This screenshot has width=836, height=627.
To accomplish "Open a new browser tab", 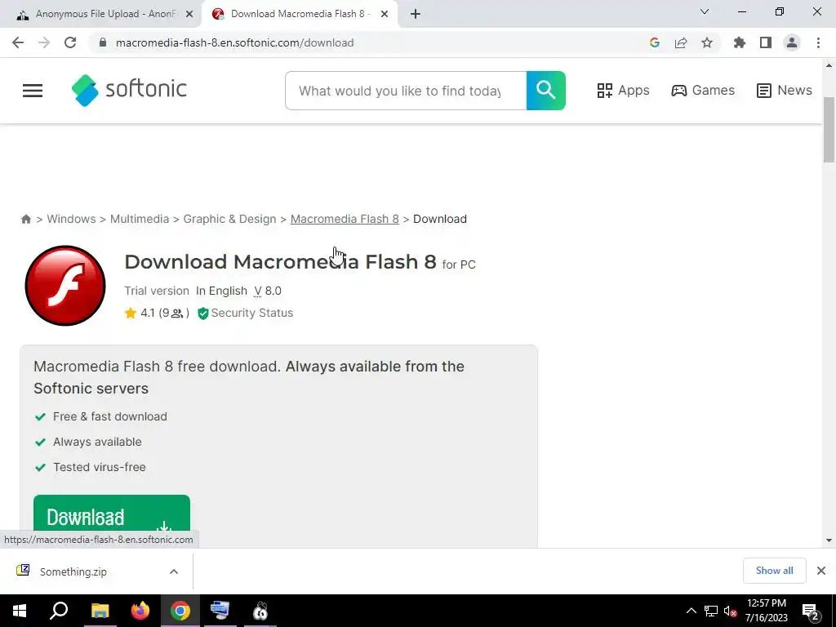I will (416, 15).
